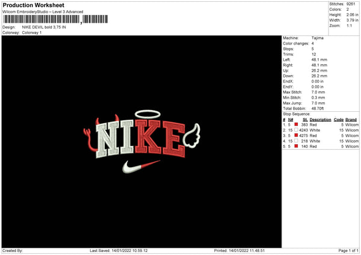Click the "Created By:" footer label
The image size is (361, 255).
point(13,251)
